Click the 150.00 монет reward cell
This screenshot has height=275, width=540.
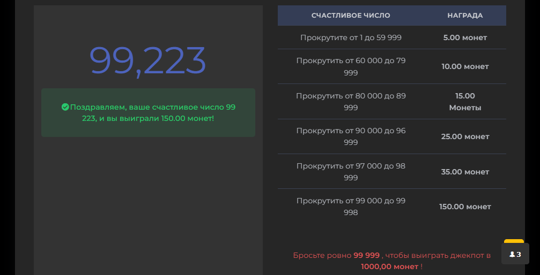coord(465,207)
